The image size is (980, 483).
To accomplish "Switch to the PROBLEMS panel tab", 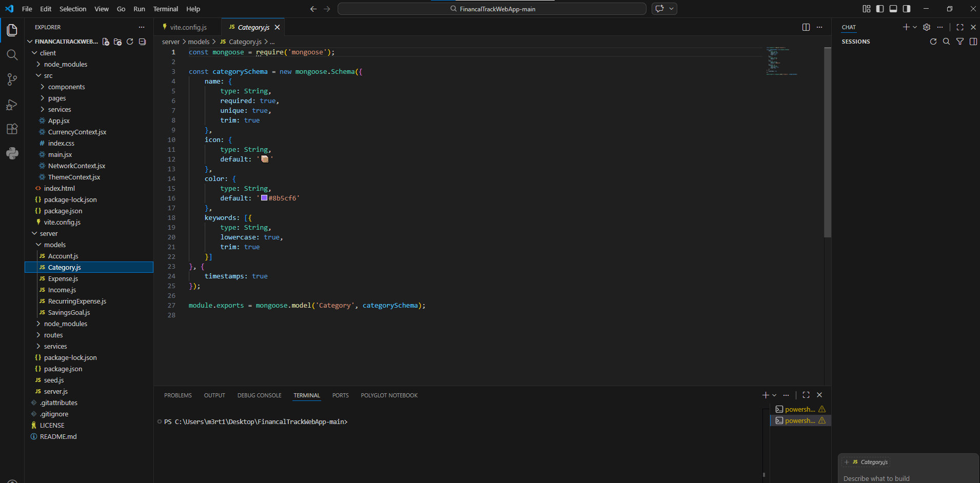I will 178,395.
